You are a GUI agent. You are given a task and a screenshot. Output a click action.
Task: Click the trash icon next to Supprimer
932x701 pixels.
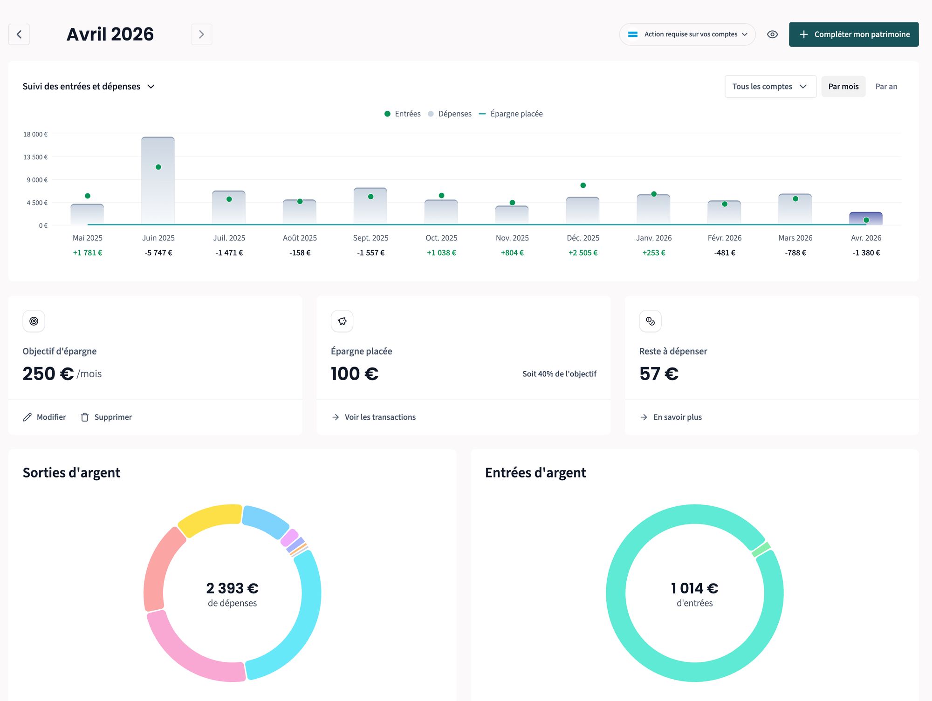click(85, 417)
